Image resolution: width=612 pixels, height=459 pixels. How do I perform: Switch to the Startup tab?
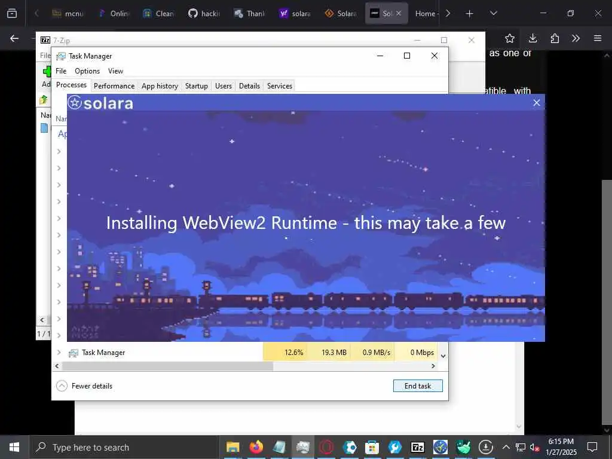click(196, 86)
